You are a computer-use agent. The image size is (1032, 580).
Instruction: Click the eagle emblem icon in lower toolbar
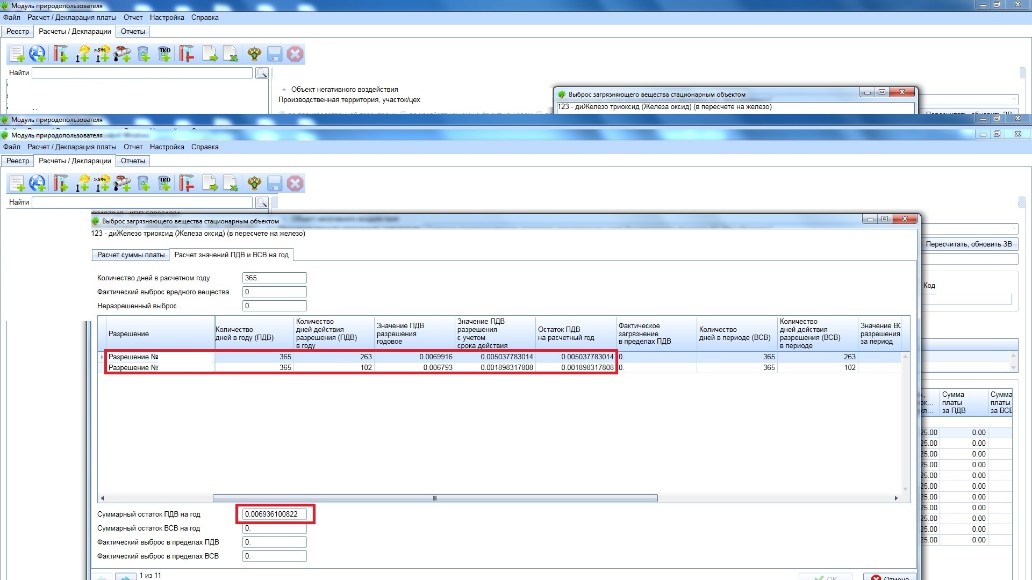click(x=254, y=184)
